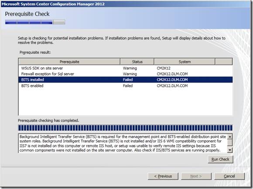Cancel the setup wizard

229,176
